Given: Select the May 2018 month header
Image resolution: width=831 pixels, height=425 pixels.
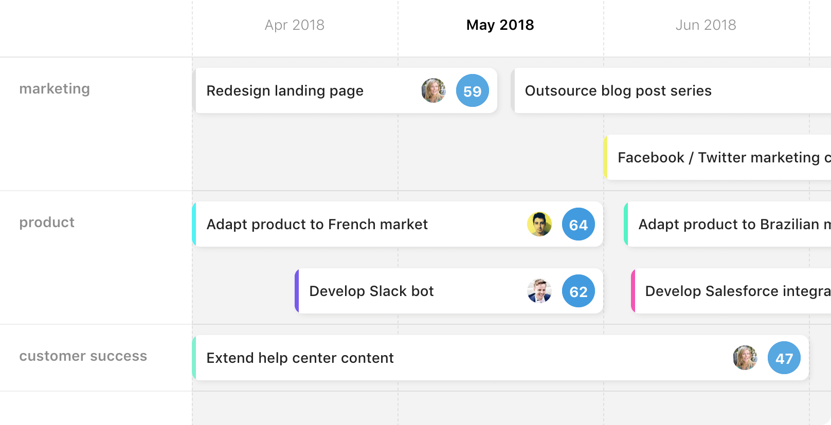Looking at the screenshot, I should pyautogui.click(x=500, y=25).
